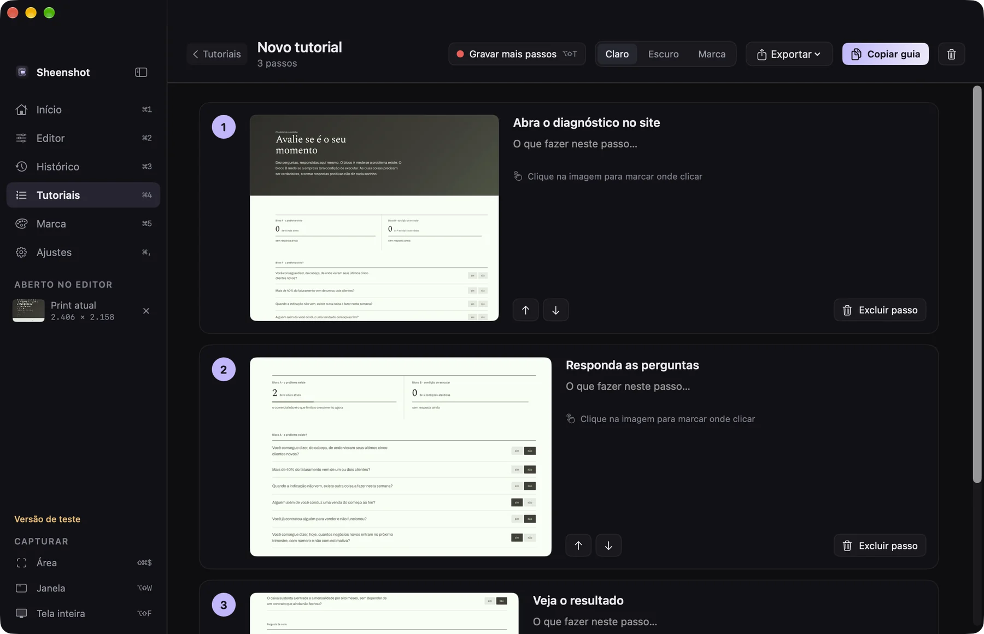Switch to the Marca theme option
The height and width of the screenshot is (634, 984).
(712, 54)
